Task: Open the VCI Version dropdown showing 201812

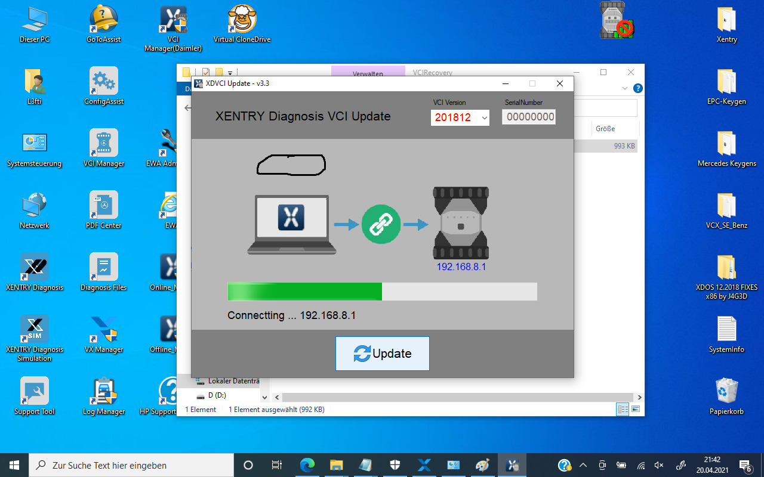Action: pyautogui.click(x=460, y=117)
